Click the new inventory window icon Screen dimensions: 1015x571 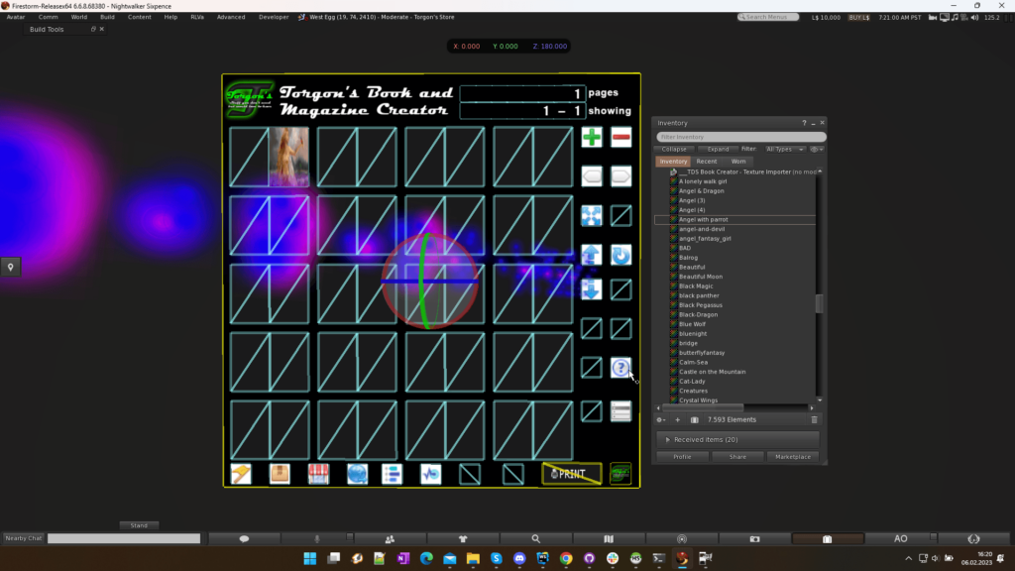pos(695,419)
